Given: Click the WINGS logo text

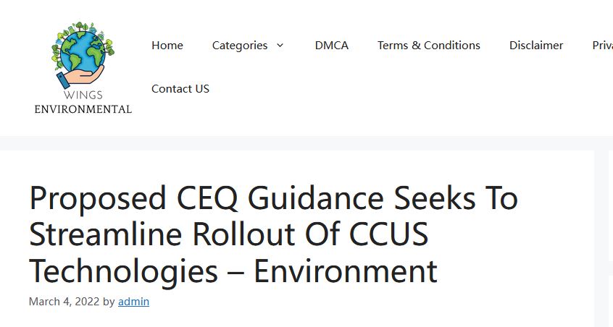Looking at the screenshot, I should pyautogui.click(x=83, y=95).
